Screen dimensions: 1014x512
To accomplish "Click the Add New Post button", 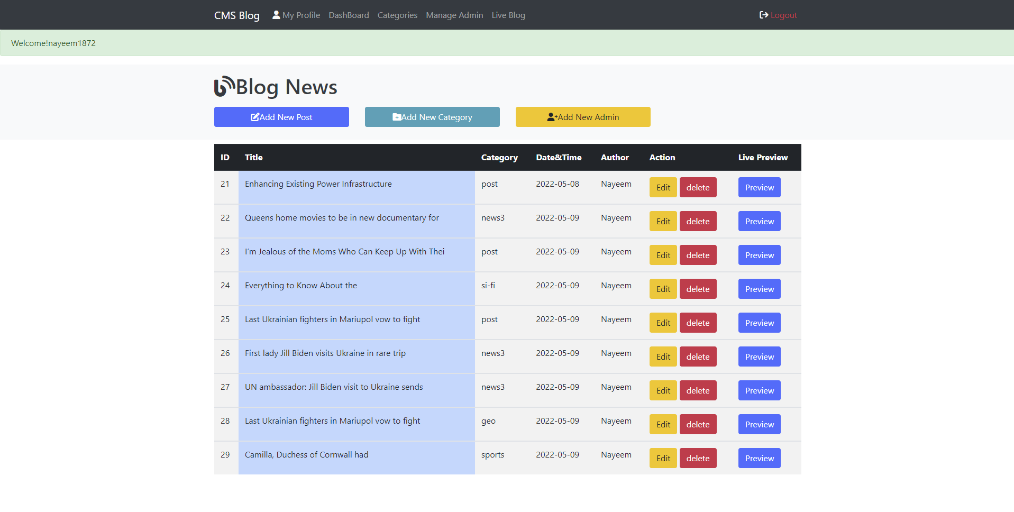I will [x=281, y=117].
